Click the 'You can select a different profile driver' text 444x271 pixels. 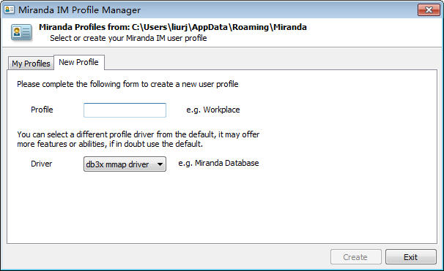click(138, 134)
